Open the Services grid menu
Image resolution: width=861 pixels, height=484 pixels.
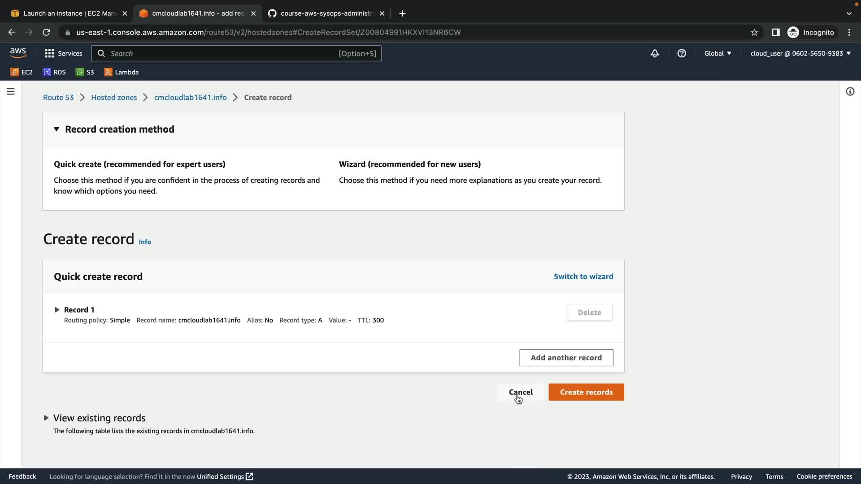[63, 53]
